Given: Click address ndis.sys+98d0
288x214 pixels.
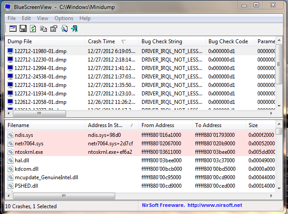Looking at the screenshot, I should tap(104, 135).
